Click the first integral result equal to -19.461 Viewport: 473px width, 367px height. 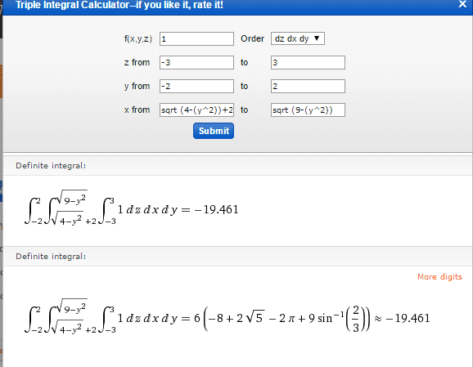[x=132, y=208]
